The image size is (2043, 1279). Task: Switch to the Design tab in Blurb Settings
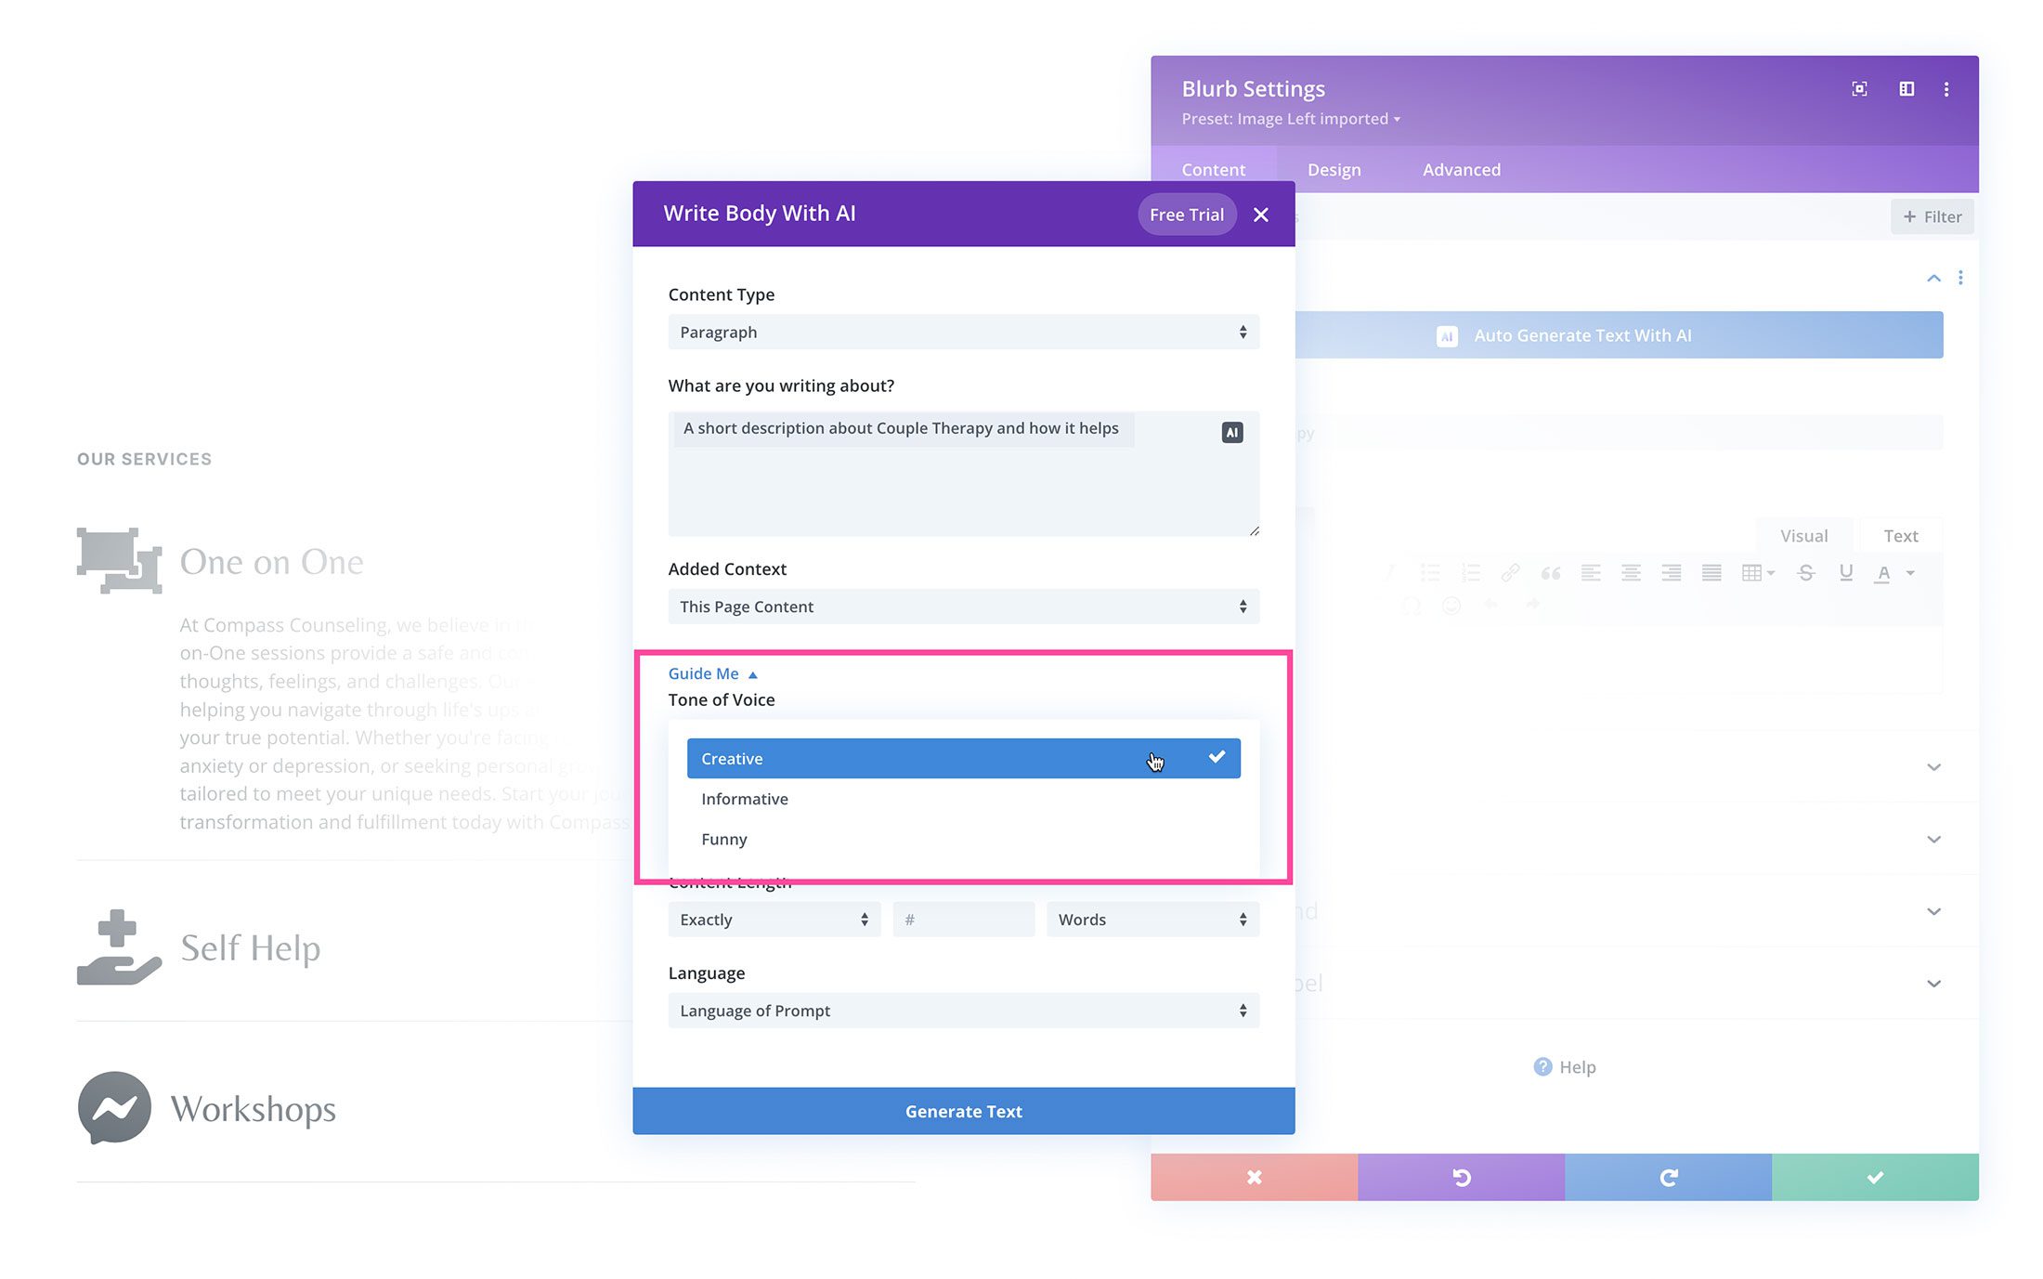click(x=1333, y=169)
